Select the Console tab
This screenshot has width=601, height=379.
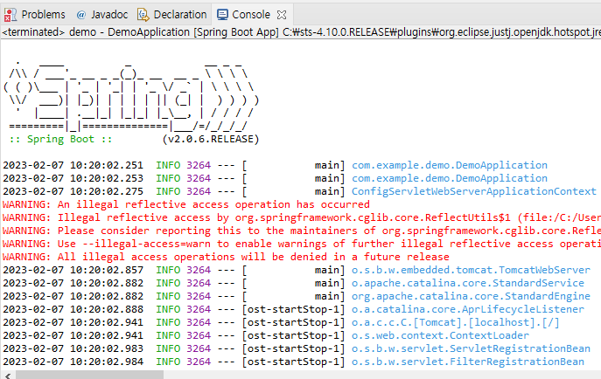251,15
